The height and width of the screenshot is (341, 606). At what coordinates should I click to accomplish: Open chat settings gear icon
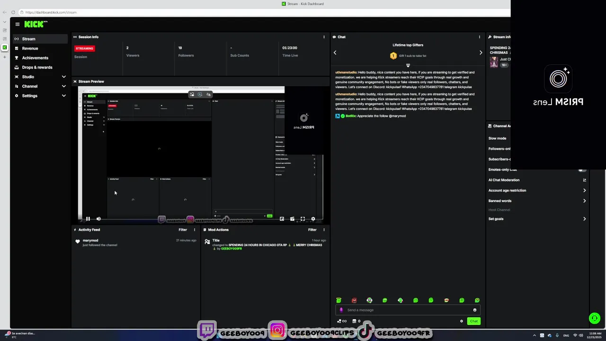(x=462, y=321)
